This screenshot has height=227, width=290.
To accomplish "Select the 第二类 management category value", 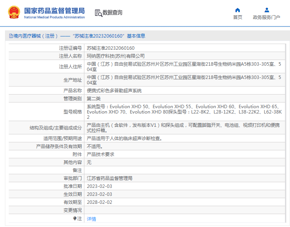I will coord(94,99).
